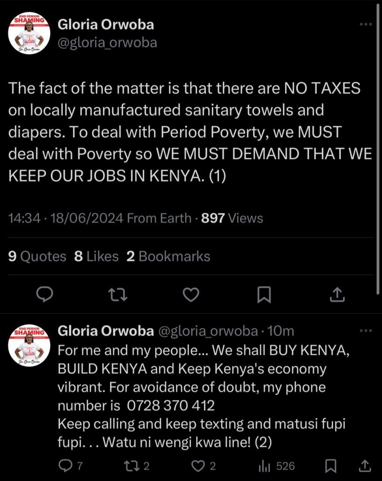The height and width of the screenshot is (481, 382).
Task: View the 2 Bookmarks count
Action: point(168,256)
